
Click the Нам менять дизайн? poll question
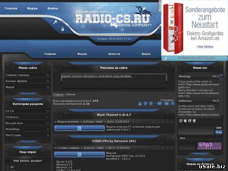(28, 161)
